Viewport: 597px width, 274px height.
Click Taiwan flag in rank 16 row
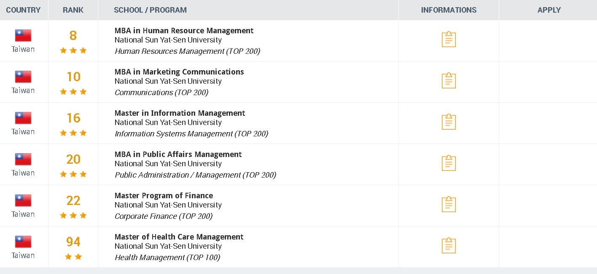tap(23, 118)
